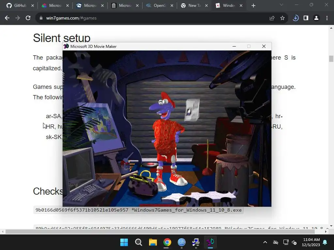Switch to Chrome on the taskbar
The height and width of the screenshot is (250, 334).
coord(167,242)
